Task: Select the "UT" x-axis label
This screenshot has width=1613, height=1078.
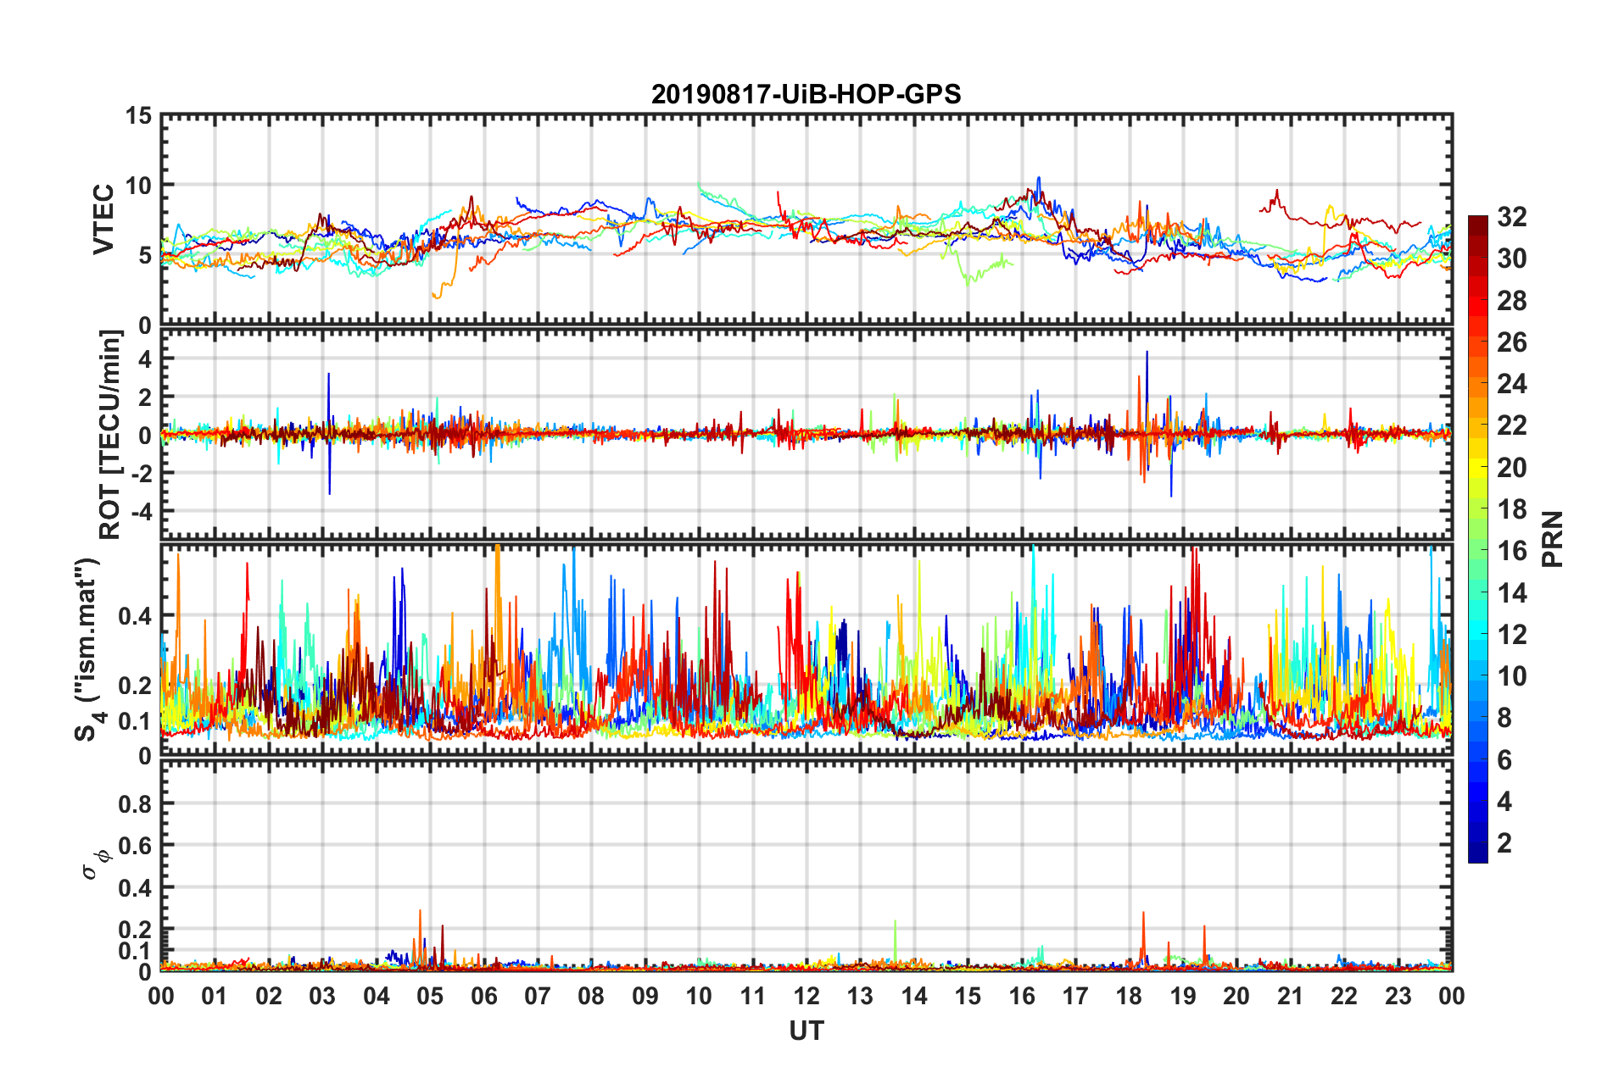Action: point(806,1031)
